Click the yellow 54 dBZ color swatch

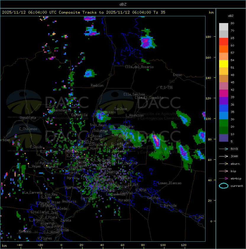point(224,64)
